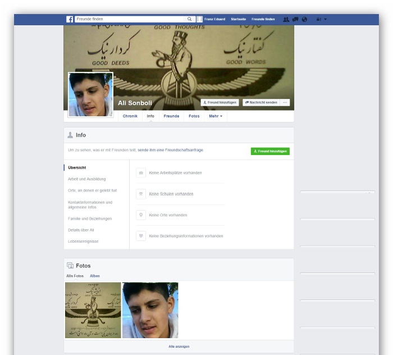The width and height of the screenshot is (393, 355).
Task: Click the heart relationship icon
Action: pyautogui.click(x=141, y=236)
